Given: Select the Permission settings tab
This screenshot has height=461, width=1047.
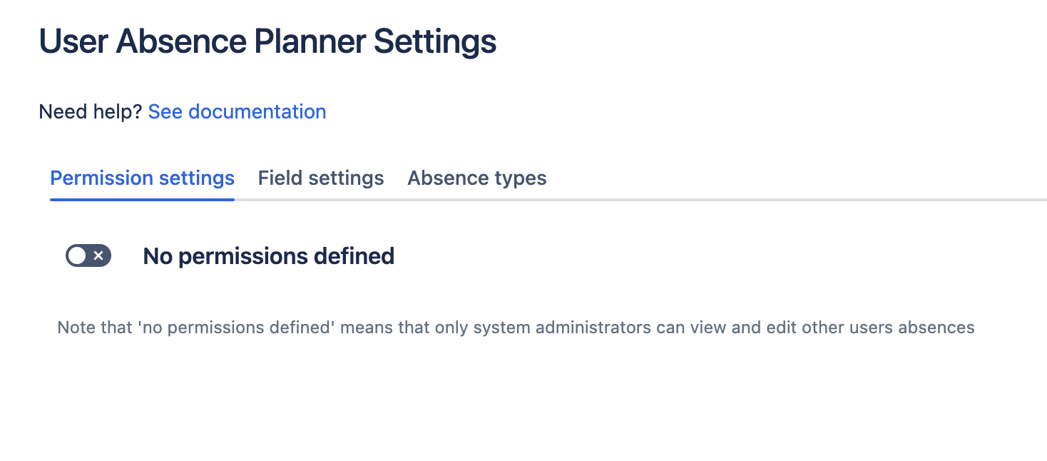Looking at the screenshot, I should click(x=141, y=178).
